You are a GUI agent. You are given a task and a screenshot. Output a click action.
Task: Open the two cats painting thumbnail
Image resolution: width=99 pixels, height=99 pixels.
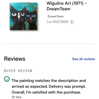(x=23, y=16)
